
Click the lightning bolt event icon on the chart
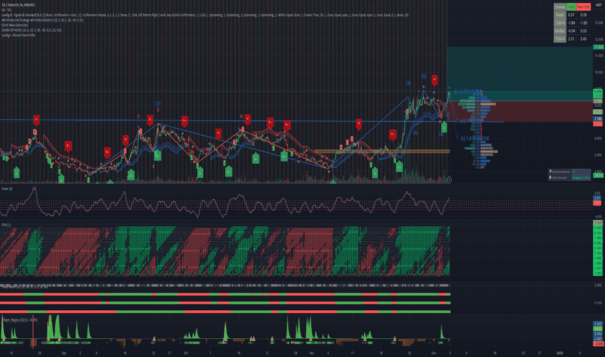(x=449, y=179)
